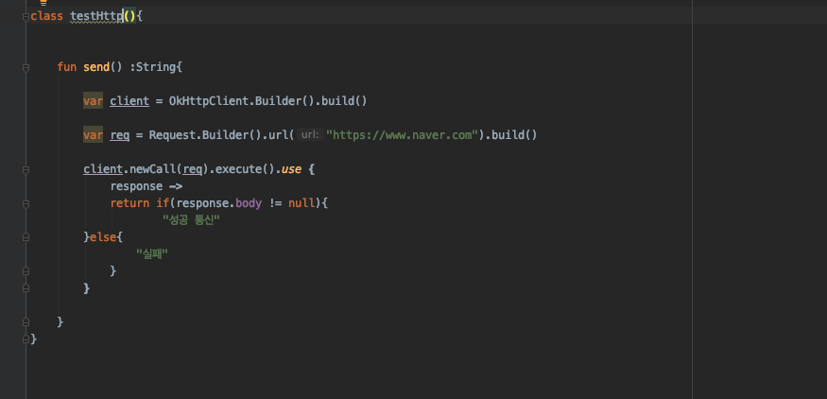Click "req" inside newCall parentheses
The height and width of the screenshot is (399, 827).
click(193, 169)
